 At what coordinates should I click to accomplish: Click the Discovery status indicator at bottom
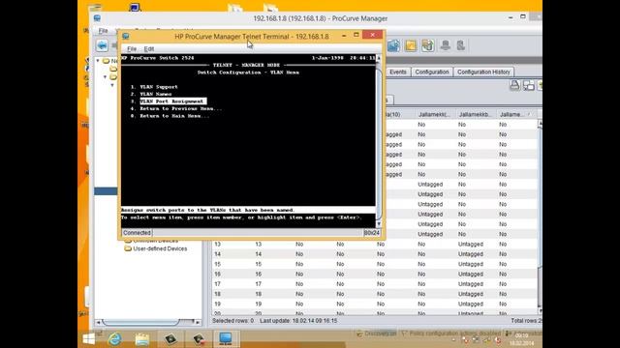click(377, 333)
